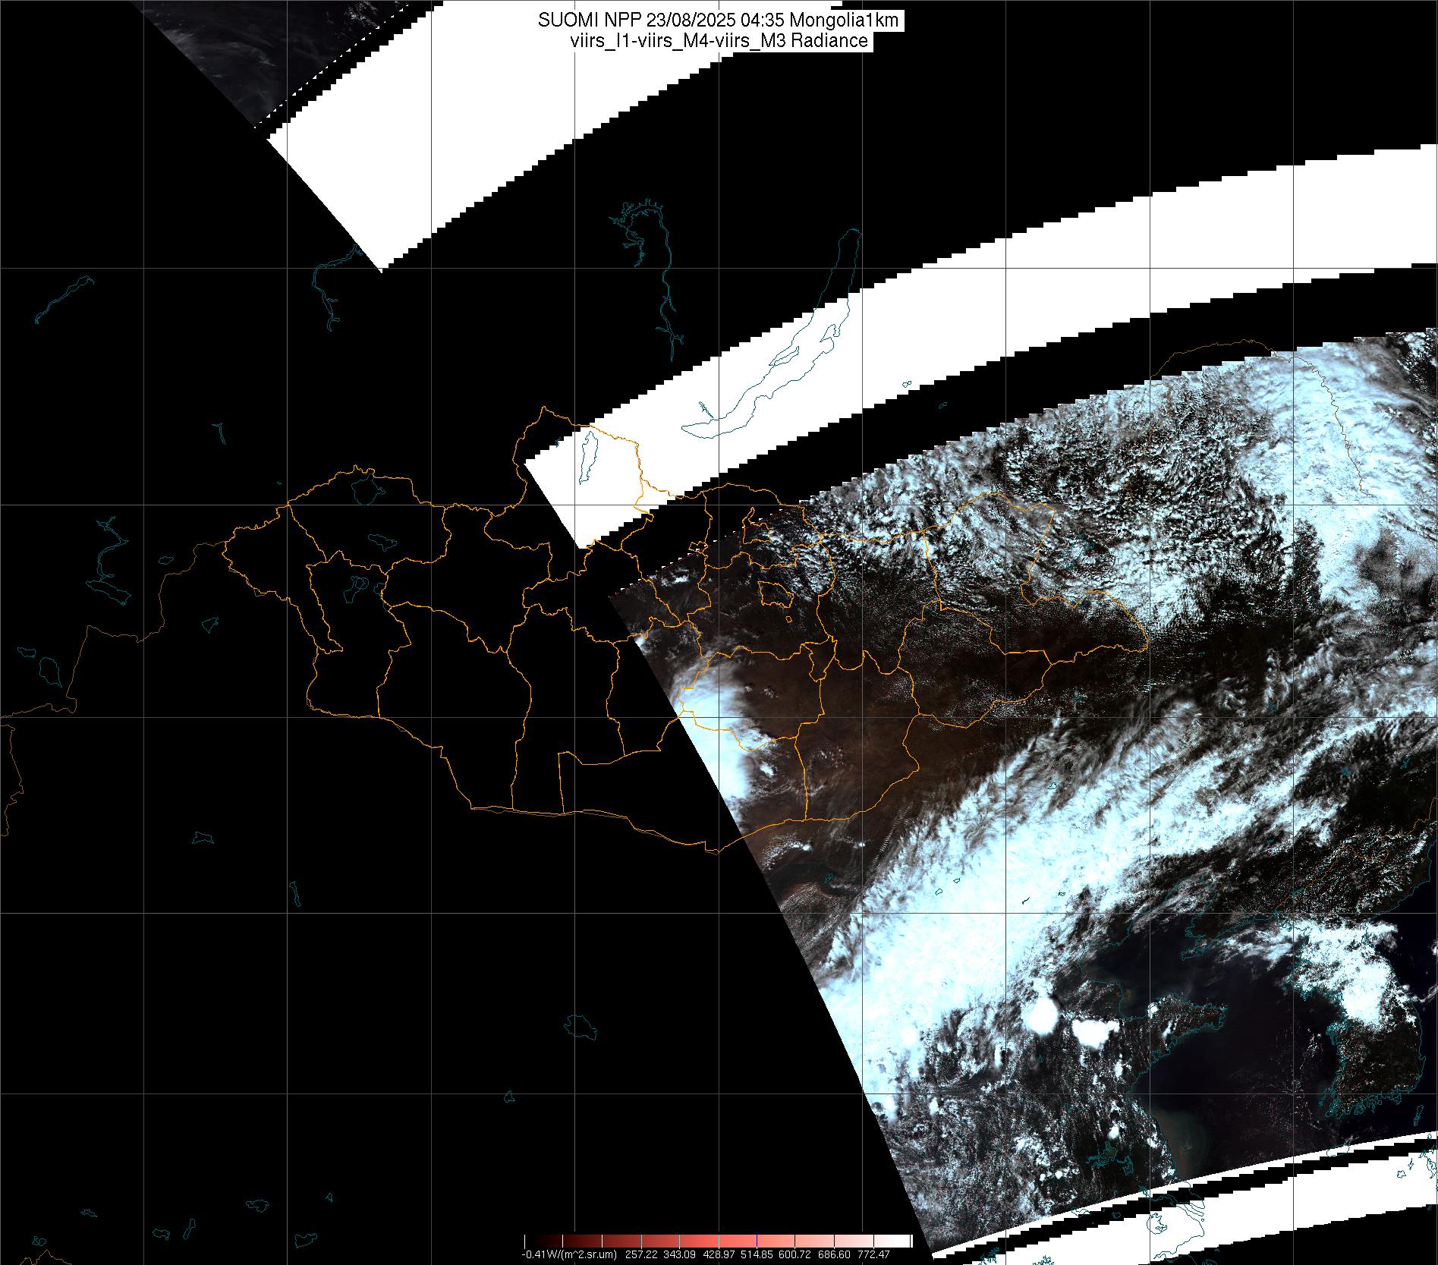Click the colorbar value "772.47"

[x=873, y=1254]
